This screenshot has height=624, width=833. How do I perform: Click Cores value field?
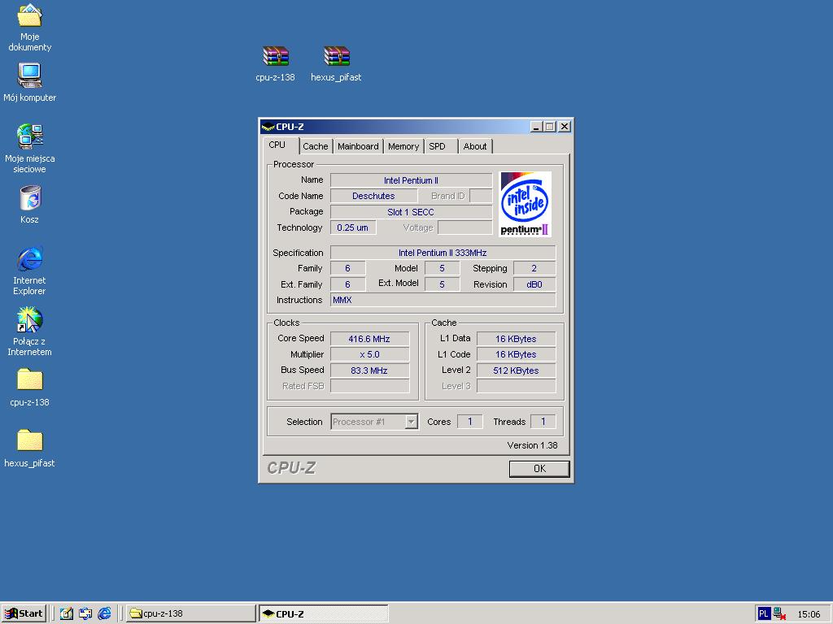[x=469, y=422]
